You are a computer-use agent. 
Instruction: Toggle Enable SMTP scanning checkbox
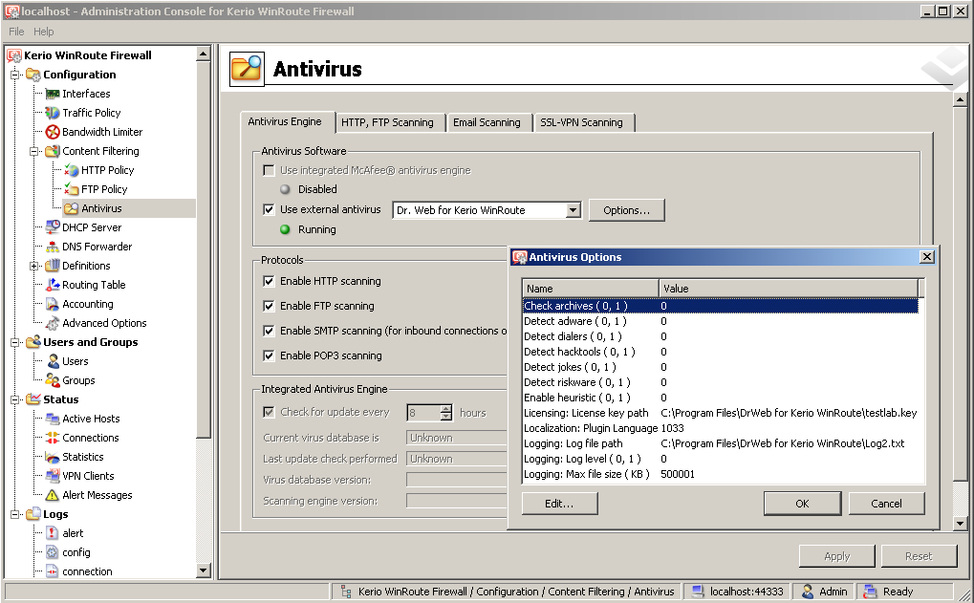(269, 331)
